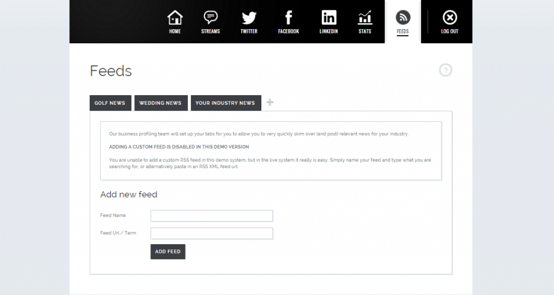This screenshot has height=295, width=554.
Task: Click 'You are unable to add' paragraph
Action: 270,163
